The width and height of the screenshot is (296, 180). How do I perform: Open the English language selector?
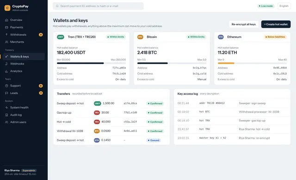[x=284, y=6]
